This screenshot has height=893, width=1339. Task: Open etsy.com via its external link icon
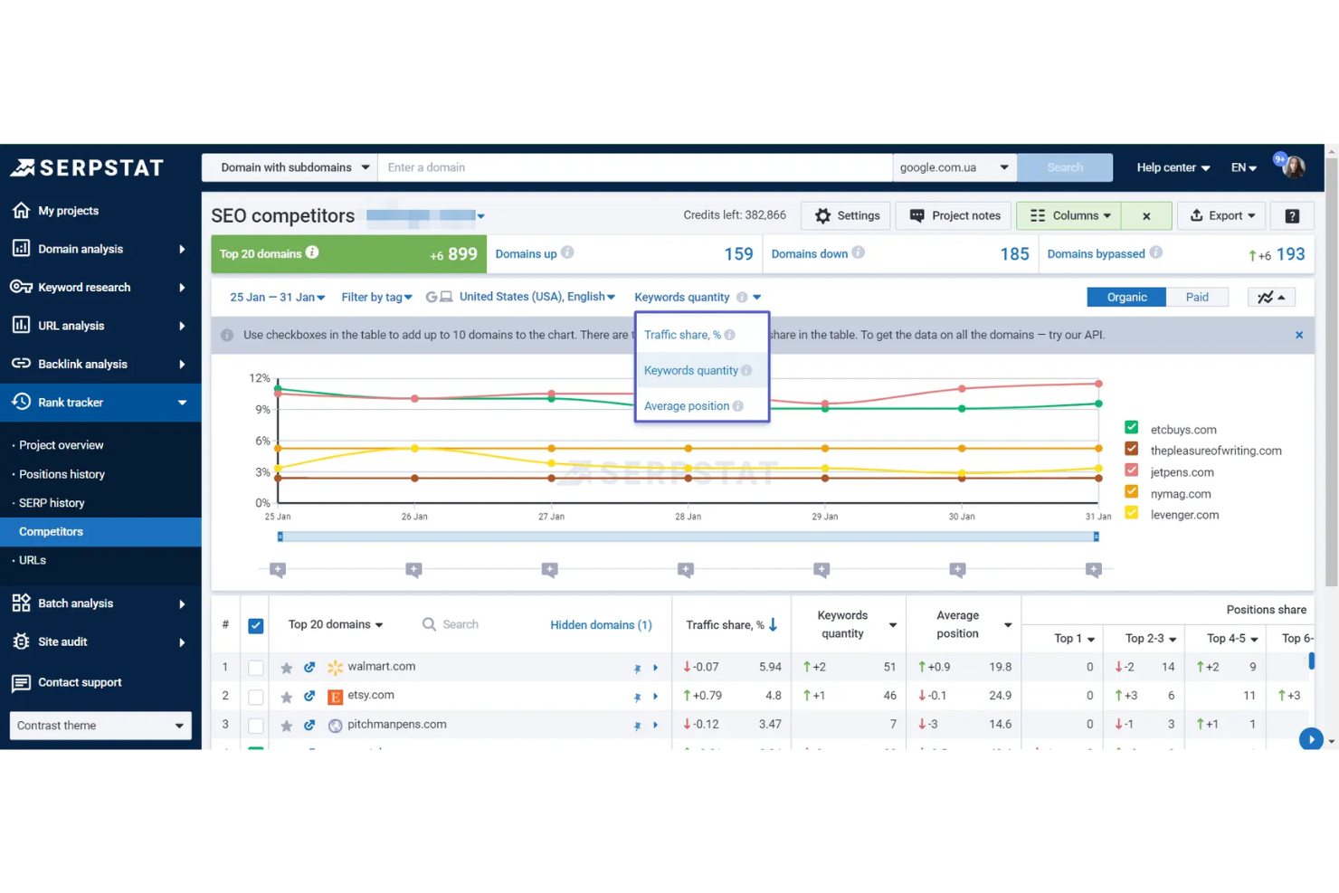[x=310, y=696]
